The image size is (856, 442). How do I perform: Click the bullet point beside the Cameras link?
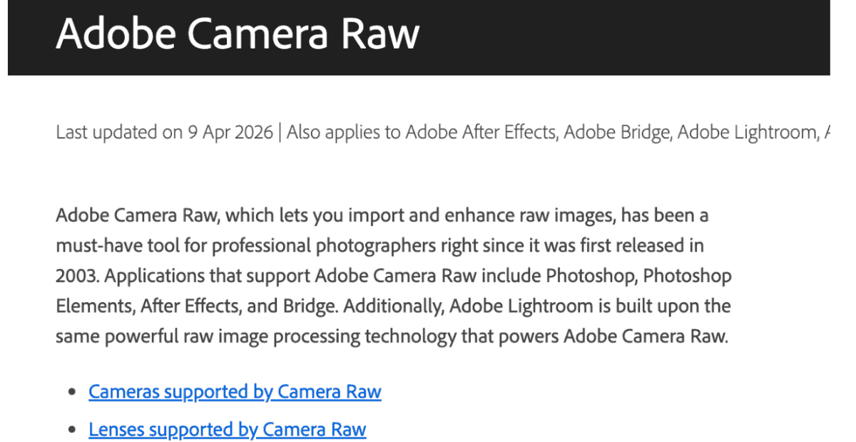click(71, 392)
